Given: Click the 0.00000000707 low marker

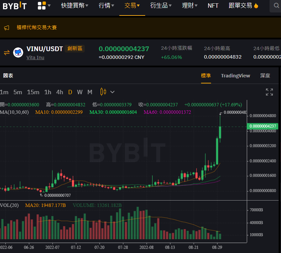Looking at the screenshot, I should click(x=57, y=195).
